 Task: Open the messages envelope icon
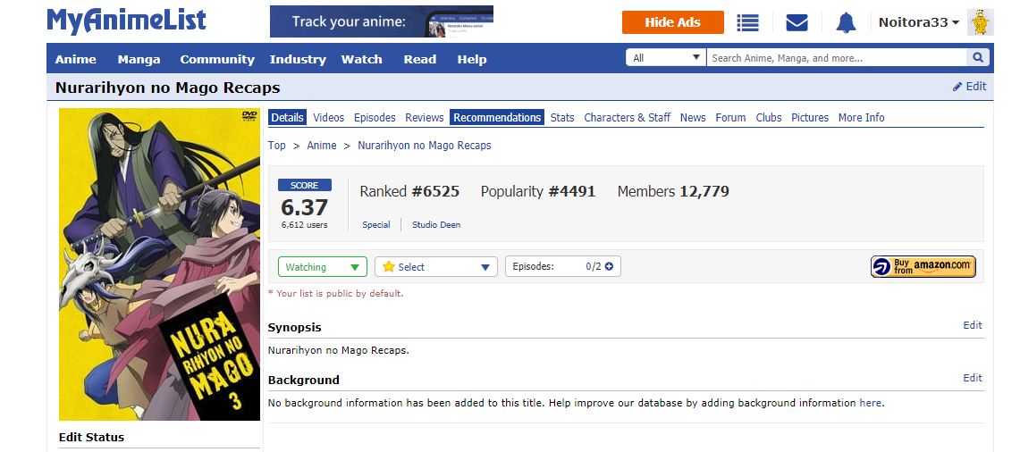click(797, 23)
